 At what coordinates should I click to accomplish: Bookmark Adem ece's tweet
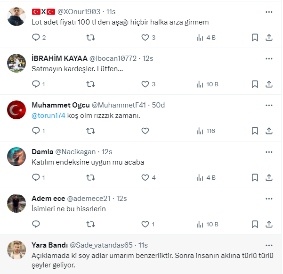(255, 224)
